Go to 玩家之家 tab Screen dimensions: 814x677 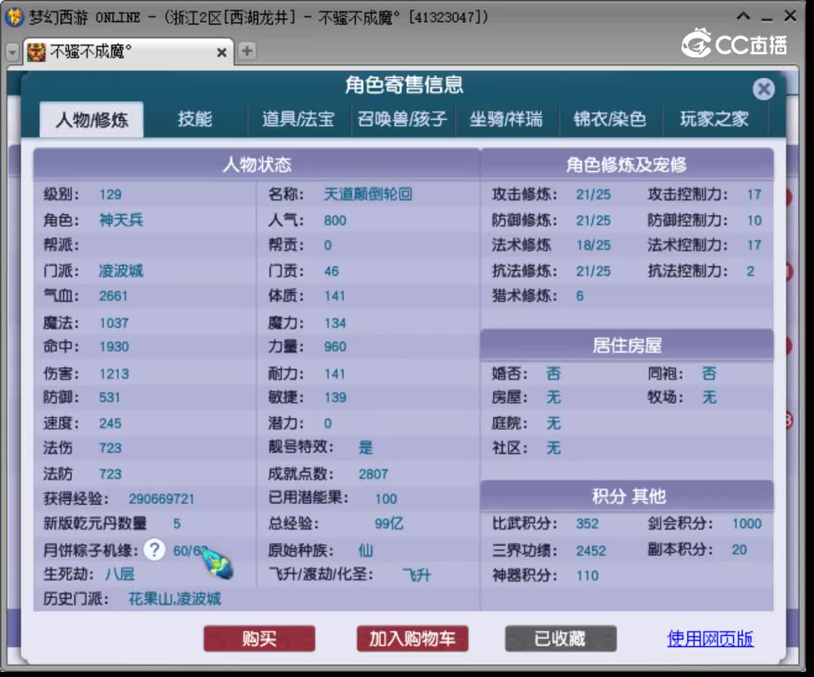click(714, 119)
